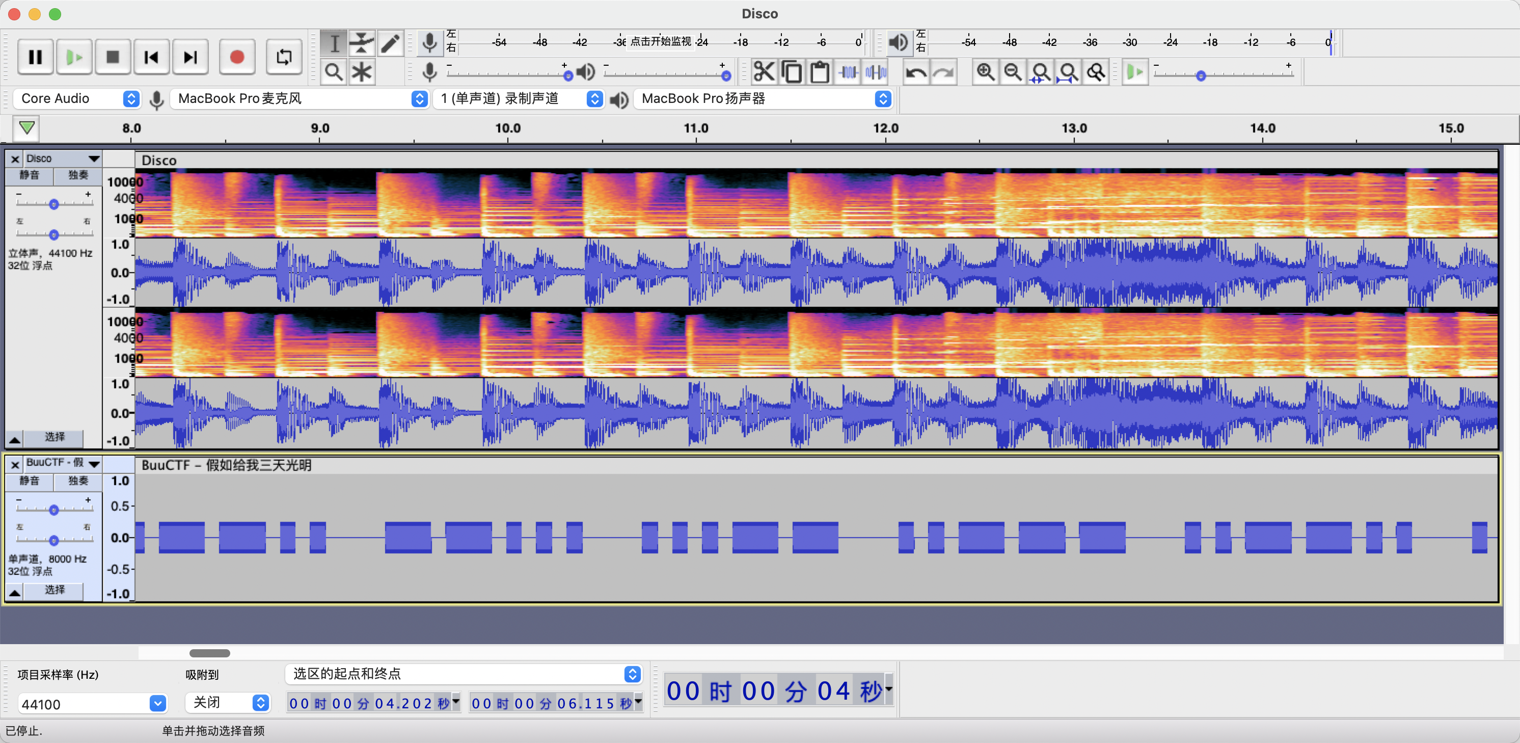Open the 选区的起点和终点 selection mode dropdown
Image resolution: width=1520 pixels, height=743 pixels.
point(464,674)
